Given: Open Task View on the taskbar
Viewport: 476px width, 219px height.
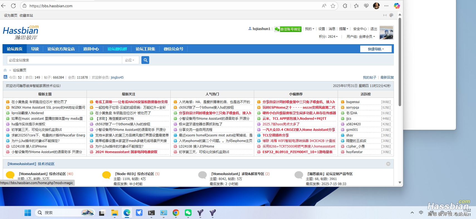Looking at the screenshot, I should 102,213.
